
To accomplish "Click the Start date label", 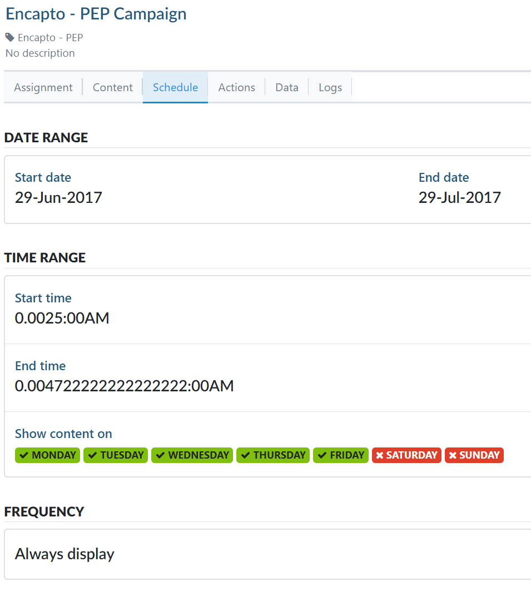I will coord(43,177).
